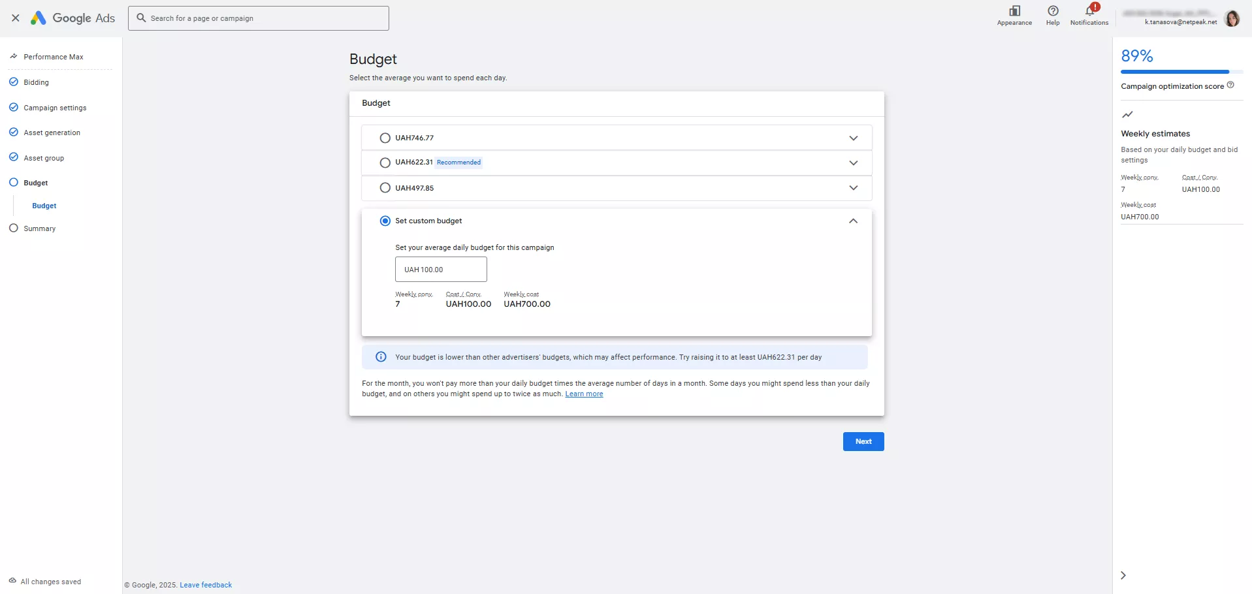This screenshot has height=594, width=1252.
Task: Click the user profile avatar
Action: click(1232, 18)
